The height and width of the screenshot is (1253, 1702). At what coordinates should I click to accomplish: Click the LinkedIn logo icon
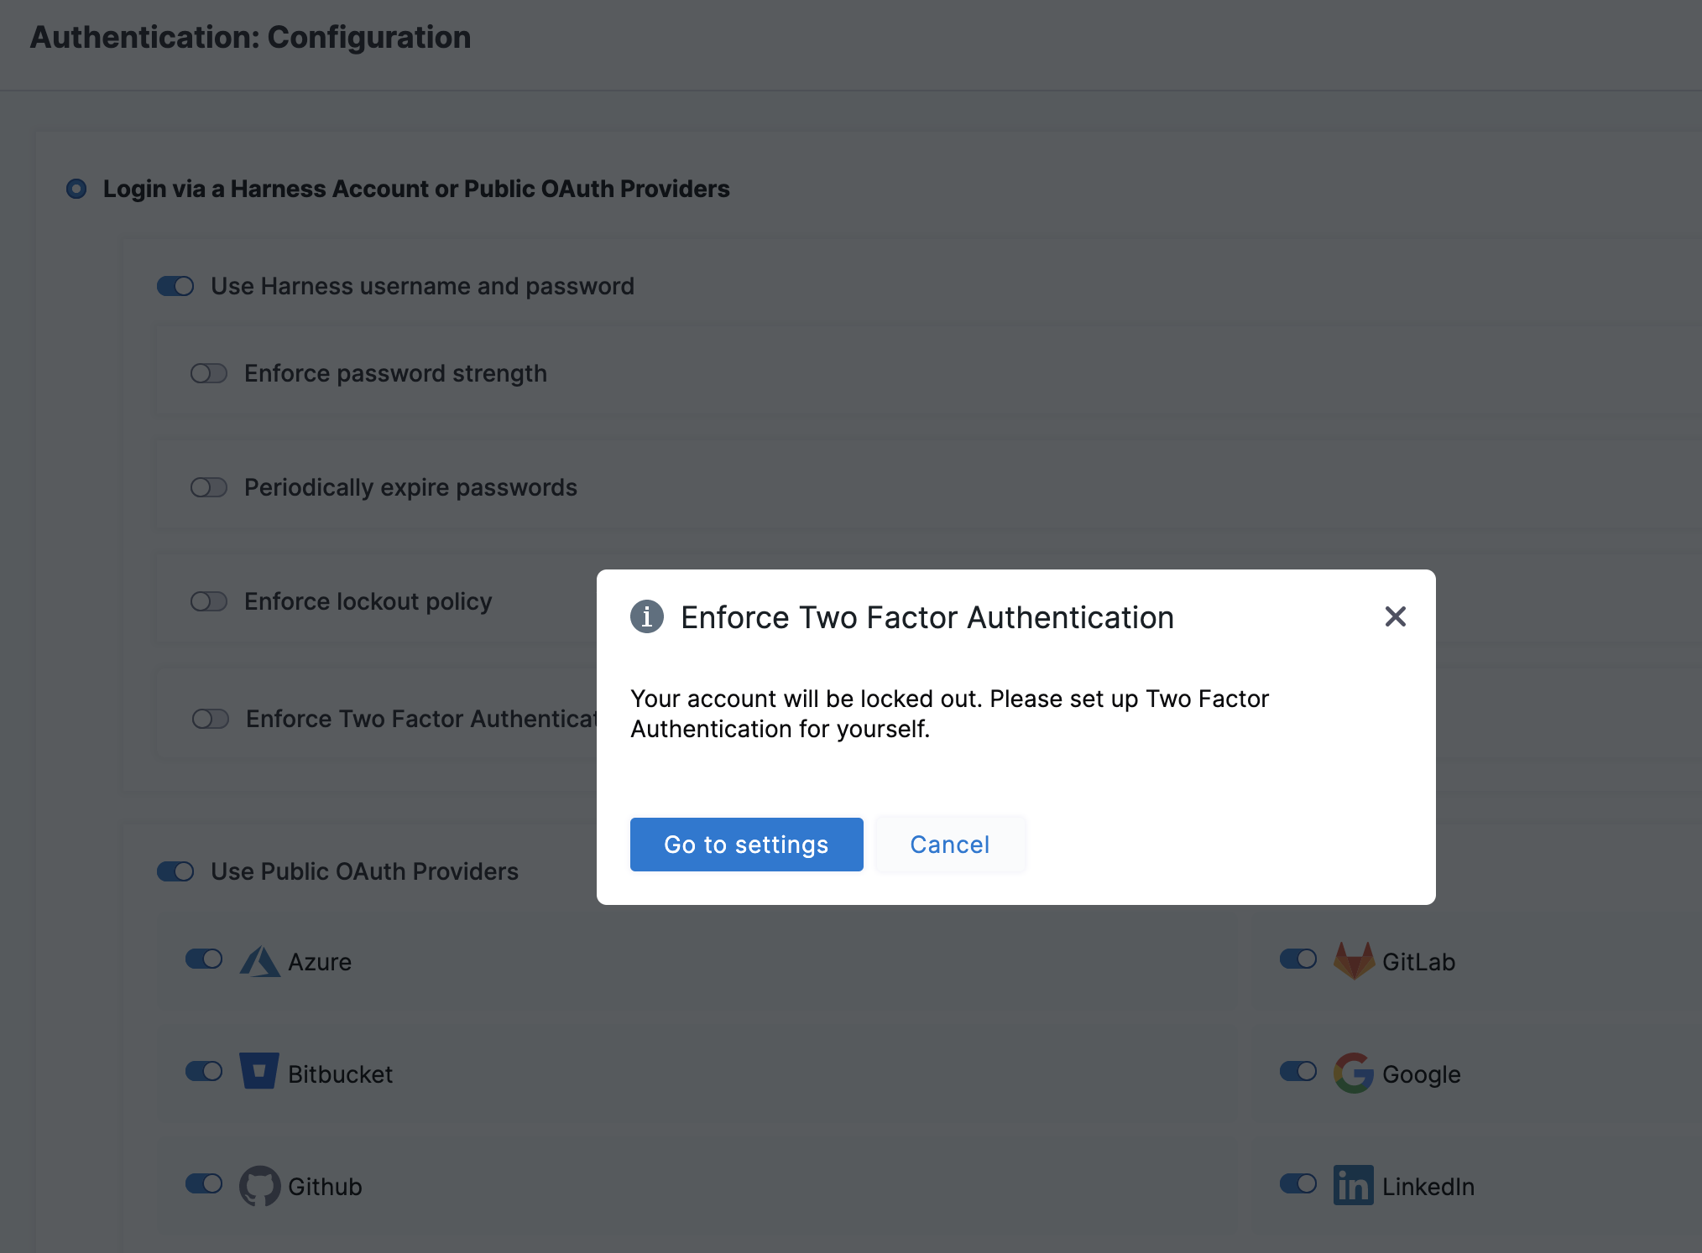click(x=1353, y=1185)
